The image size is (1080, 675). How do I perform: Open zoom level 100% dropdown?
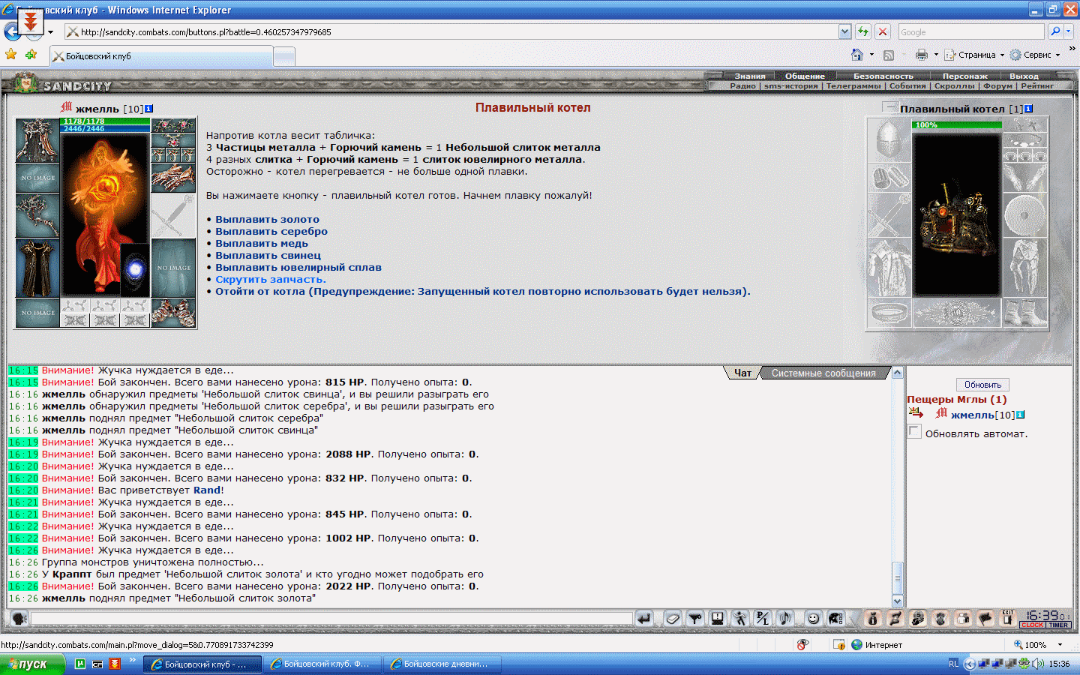point(1060,645)
